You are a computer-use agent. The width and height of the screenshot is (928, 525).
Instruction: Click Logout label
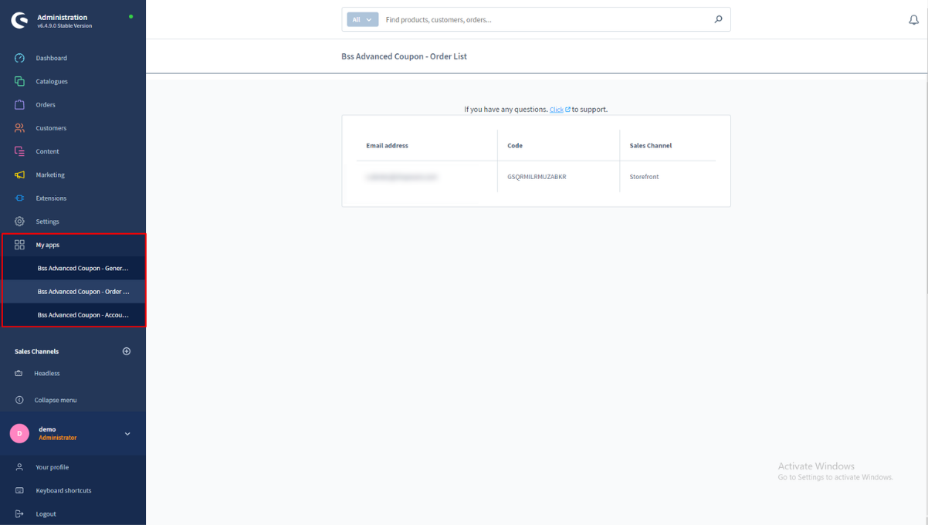(46, 514)
